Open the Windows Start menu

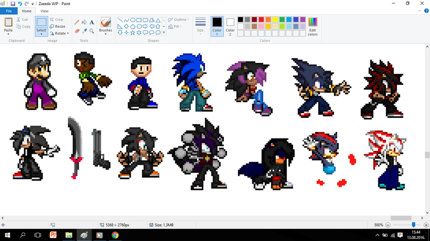[8, 235]
